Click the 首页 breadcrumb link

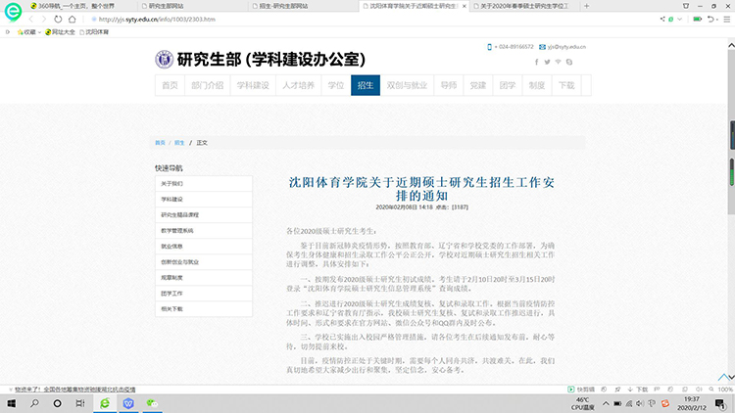[x=160, y=142]
